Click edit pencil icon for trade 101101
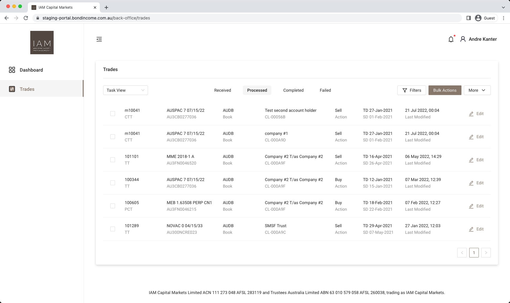 pyautogui.click(x=471, y=160)
